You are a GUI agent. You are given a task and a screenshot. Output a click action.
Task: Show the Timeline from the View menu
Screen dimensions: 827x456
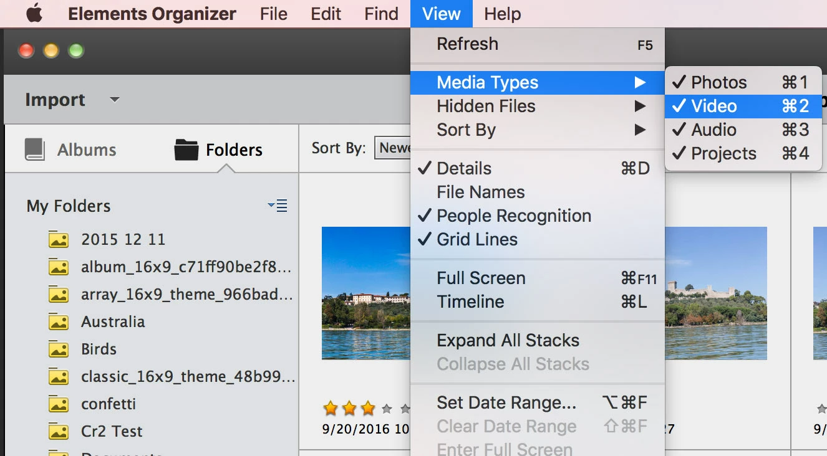[x=538, y=302]
